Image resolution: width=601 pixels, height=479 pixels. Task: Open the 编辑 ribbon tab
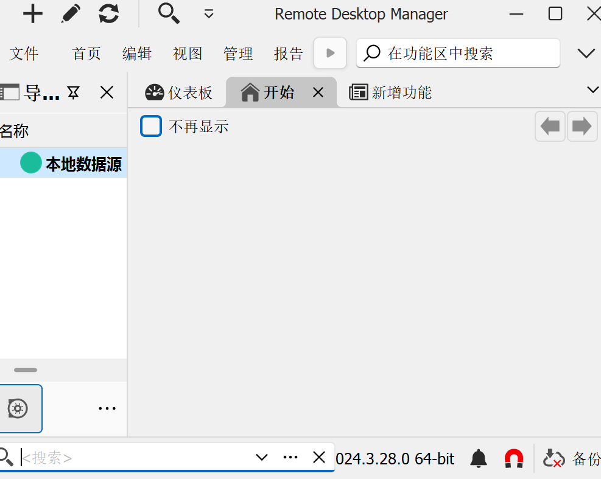click(x=137, y=54)
